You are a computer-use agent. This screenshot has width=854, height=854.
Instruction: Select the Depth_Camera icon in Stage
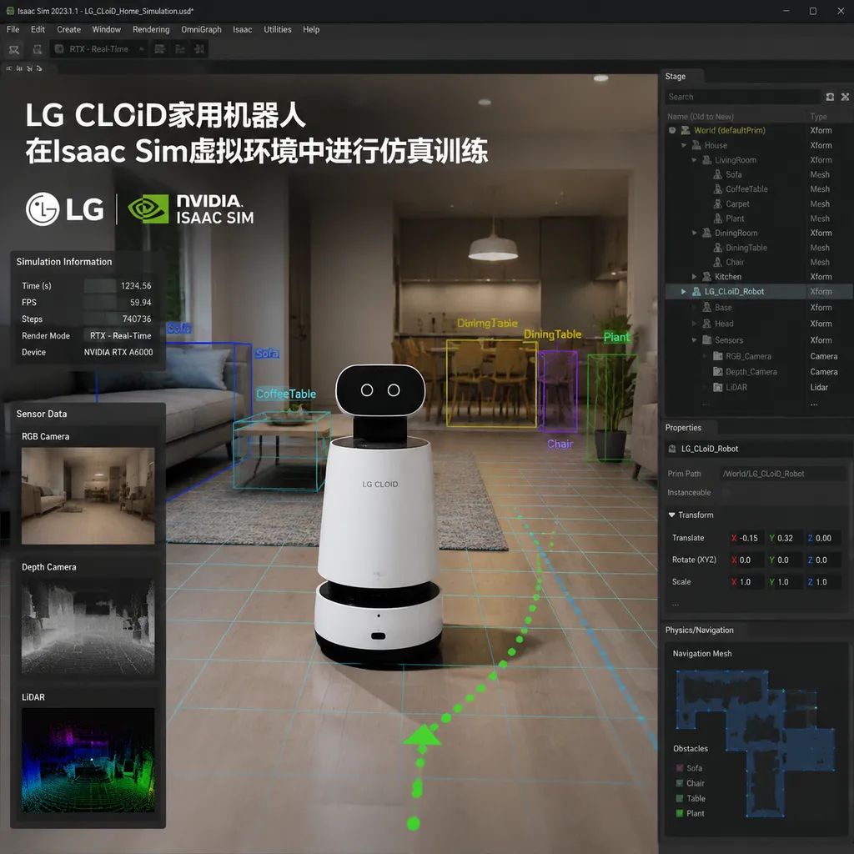pyautogui.click(x=718, y=371)
